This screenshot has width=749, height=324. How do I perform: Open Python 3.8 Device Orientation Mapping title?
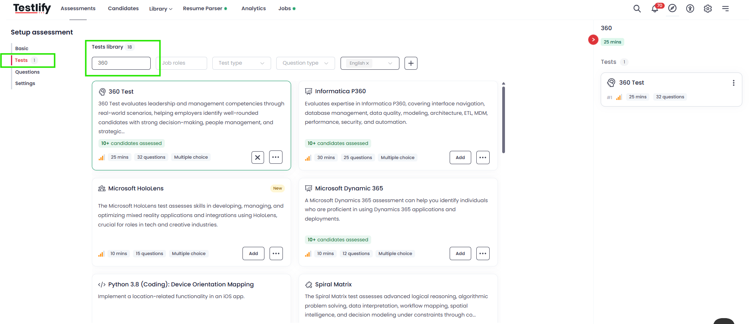[181, 284]
